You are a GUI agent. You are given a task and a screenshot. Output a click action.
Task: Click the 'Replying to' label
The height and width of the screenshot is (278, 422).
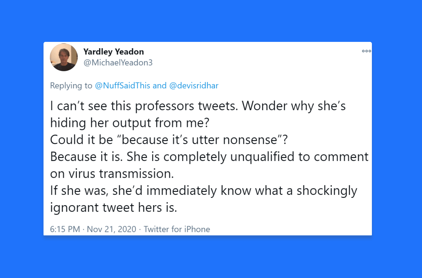click(x=71, y=86)
